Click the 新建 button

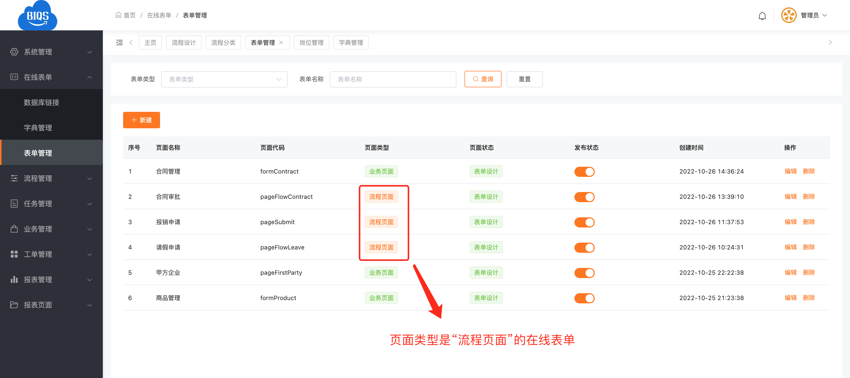(x=141, y=120)
